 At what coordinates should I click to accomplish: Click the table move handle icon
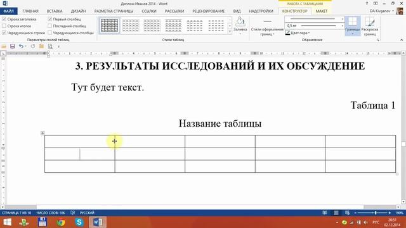[x=43, y=133]
